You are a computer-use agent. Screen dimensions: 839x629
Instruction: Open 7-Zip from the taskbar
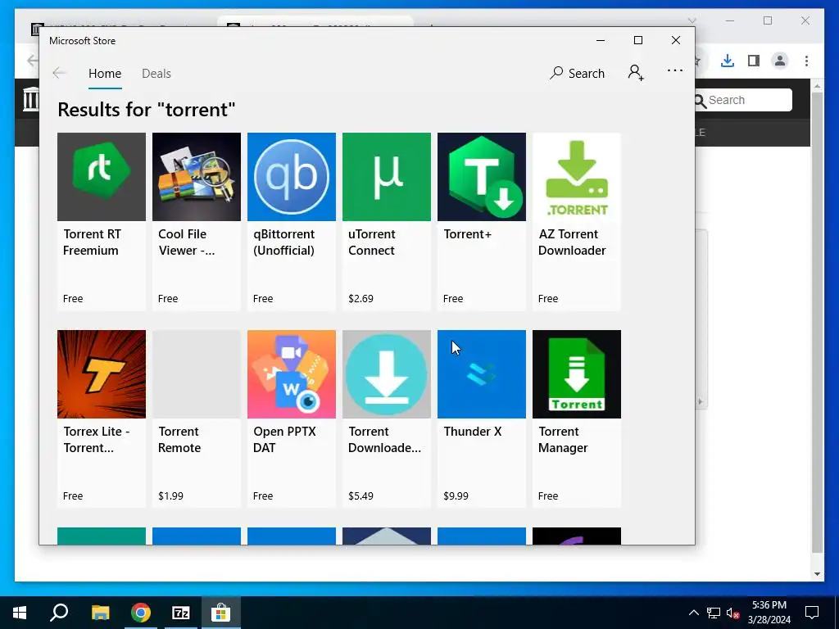[181, 613]
